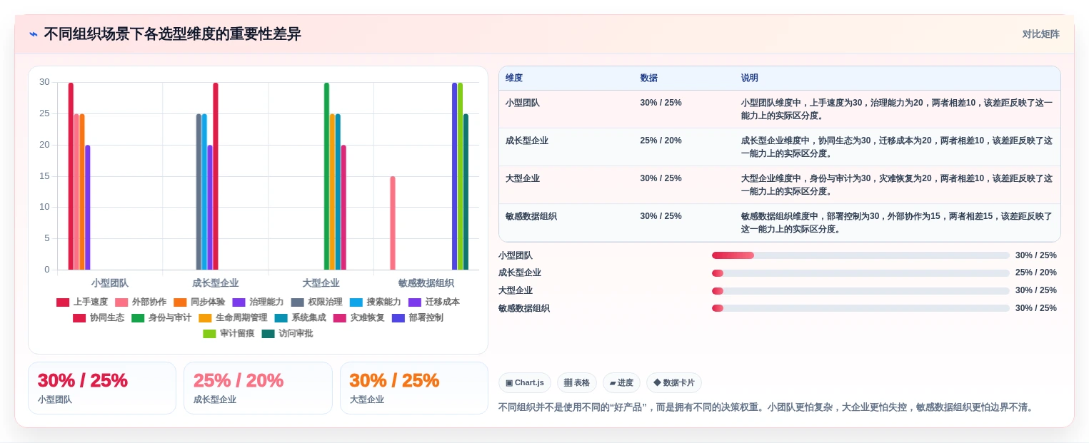Click the 数据 column header

click(649, 78)
